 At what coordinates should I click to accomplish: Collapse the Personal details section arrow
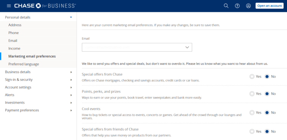click(71, 17)
